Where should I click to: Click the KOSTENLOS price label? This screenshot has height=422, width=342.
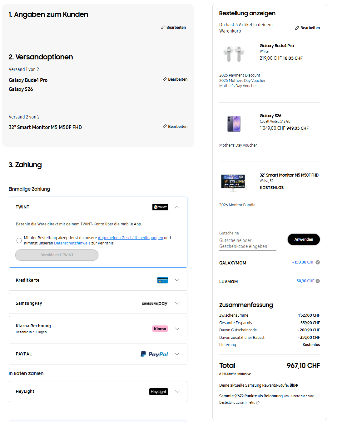(x=272, y=188)
